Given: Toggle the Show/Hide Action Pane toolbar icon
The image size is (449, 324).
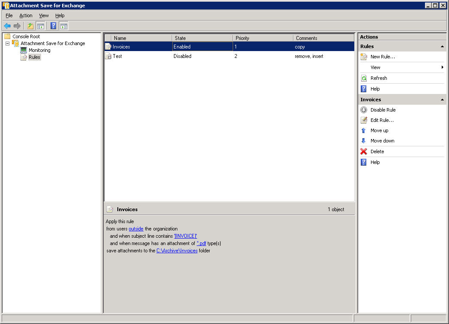Looking at the screenshot, I should pyautogui.click(x=63, y=26).
